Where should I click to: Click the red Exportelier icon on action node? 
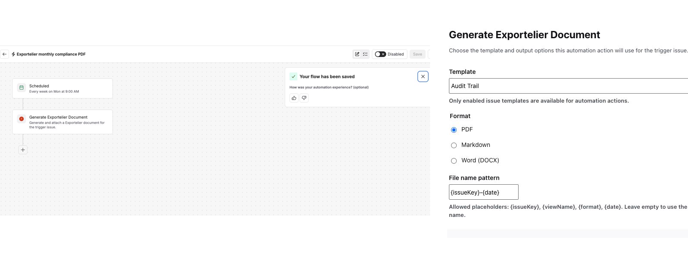point(21,119)
